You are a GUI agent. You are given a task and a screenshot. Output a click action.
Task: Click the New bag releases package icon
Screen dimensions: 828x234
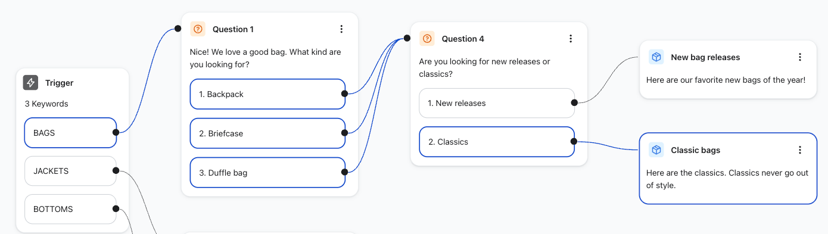656,57
